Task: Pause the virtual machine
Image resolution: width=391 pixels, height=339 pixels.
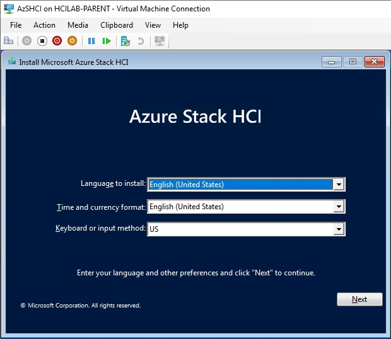Action: pyautogui.click(x=91, y=41)
